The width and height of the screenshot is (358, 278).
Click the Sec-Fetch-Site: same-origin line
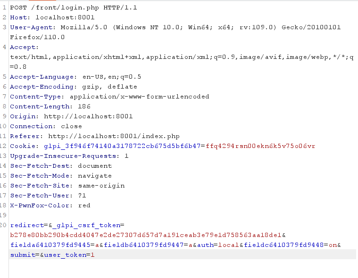pyautogui.click(x=67, y=186)
